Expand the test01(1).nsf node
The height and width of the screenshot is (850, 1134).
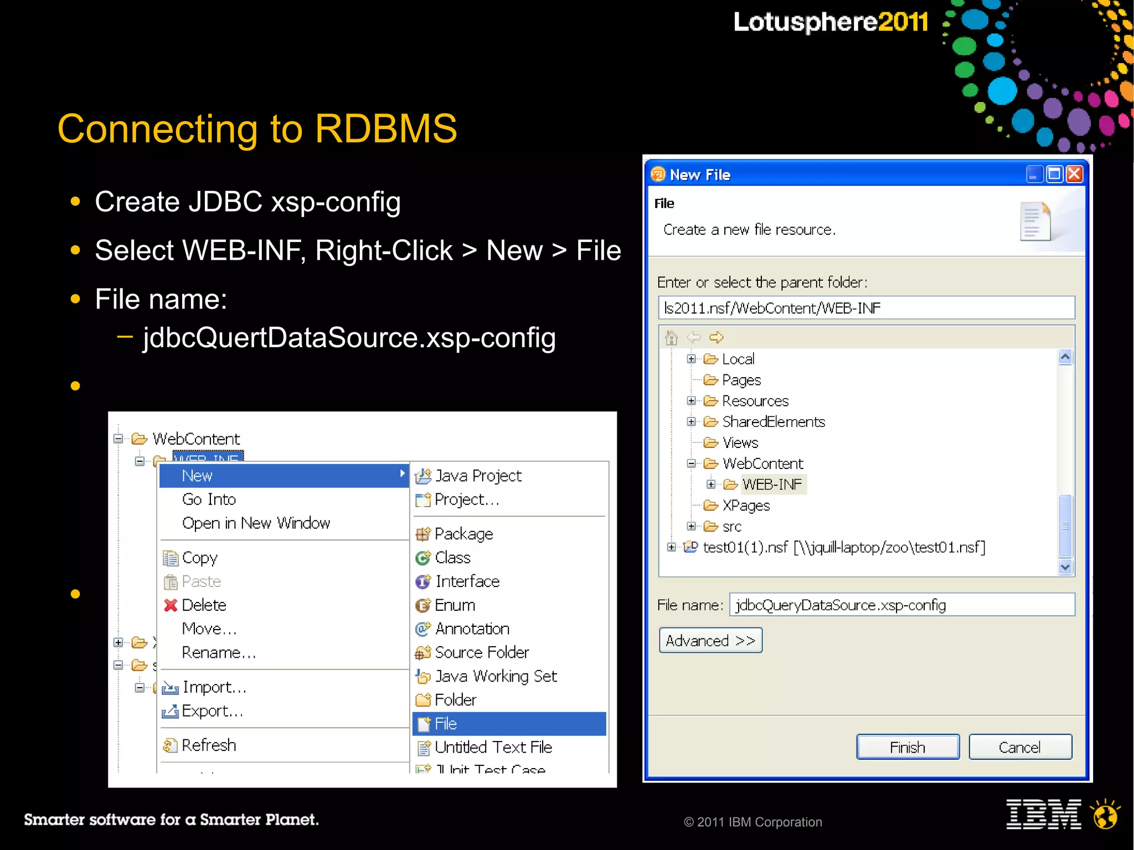point(671,548)
